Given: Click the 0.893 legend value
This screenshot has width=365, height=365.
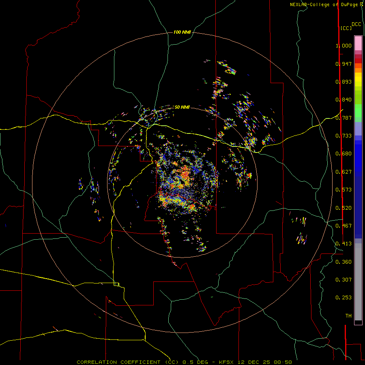Looking at the screenshot, I should tap(344, 82).
